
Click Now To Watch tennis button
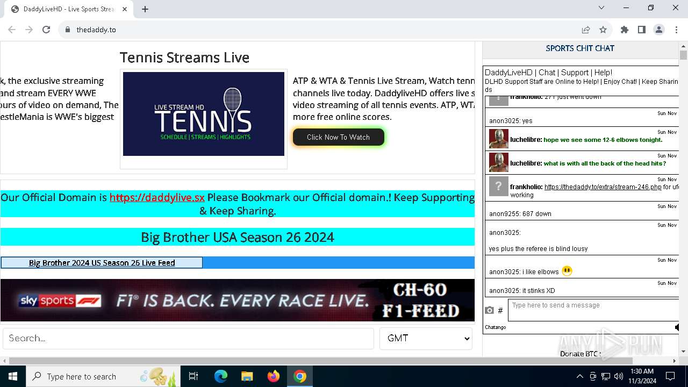[338, 137]
